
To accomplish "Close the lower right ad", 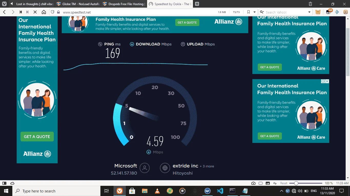I will point(327,81).
